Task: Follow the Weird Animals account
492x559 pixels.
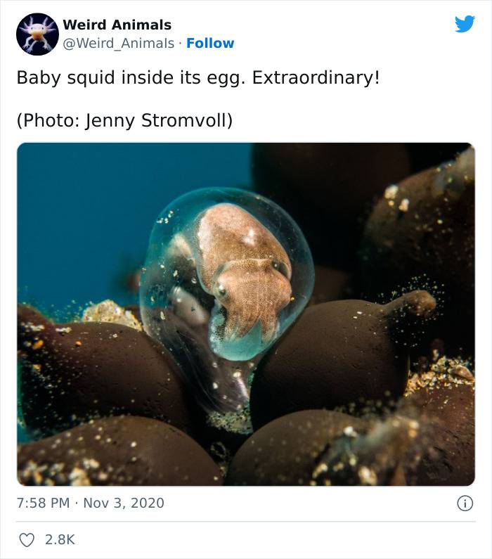Action: tap(210, 43)
